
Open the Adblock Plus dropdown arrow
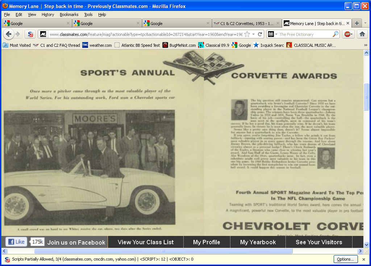tap(351, 34)
